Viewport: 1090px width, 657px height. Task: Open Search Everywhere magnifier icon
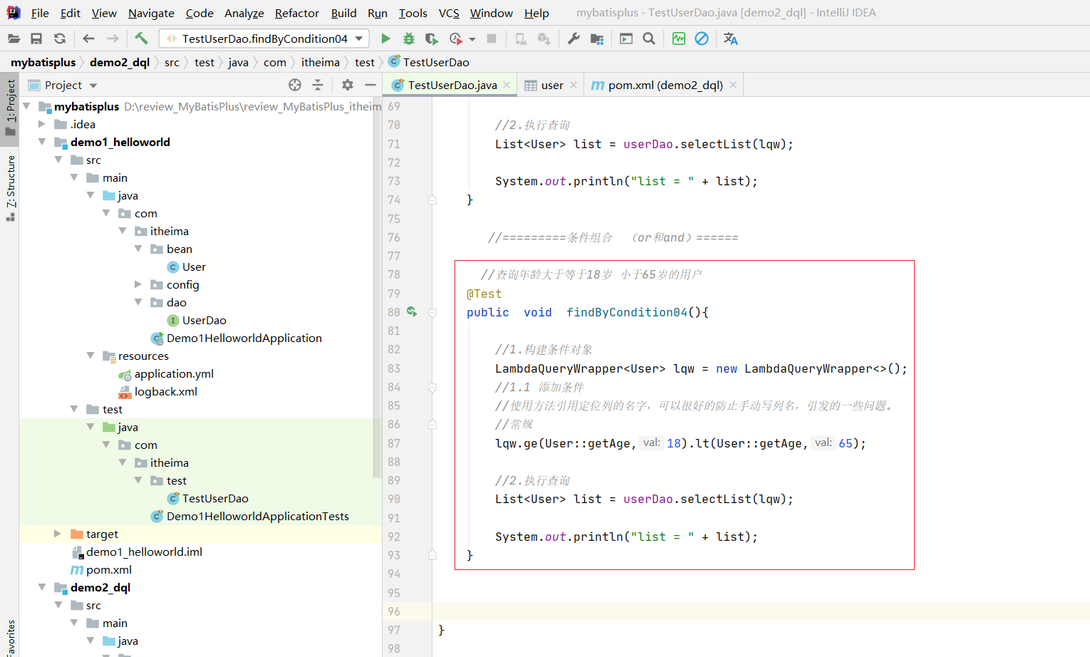(649, 38)
